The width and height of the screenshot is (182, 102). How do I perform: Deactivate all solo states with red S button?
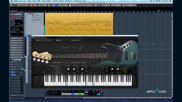33,5
